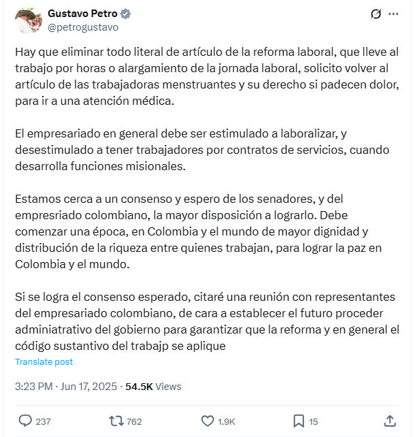Click the 15 bookmarks count
Screen dimensions: 415x437
tap(314, 421)
